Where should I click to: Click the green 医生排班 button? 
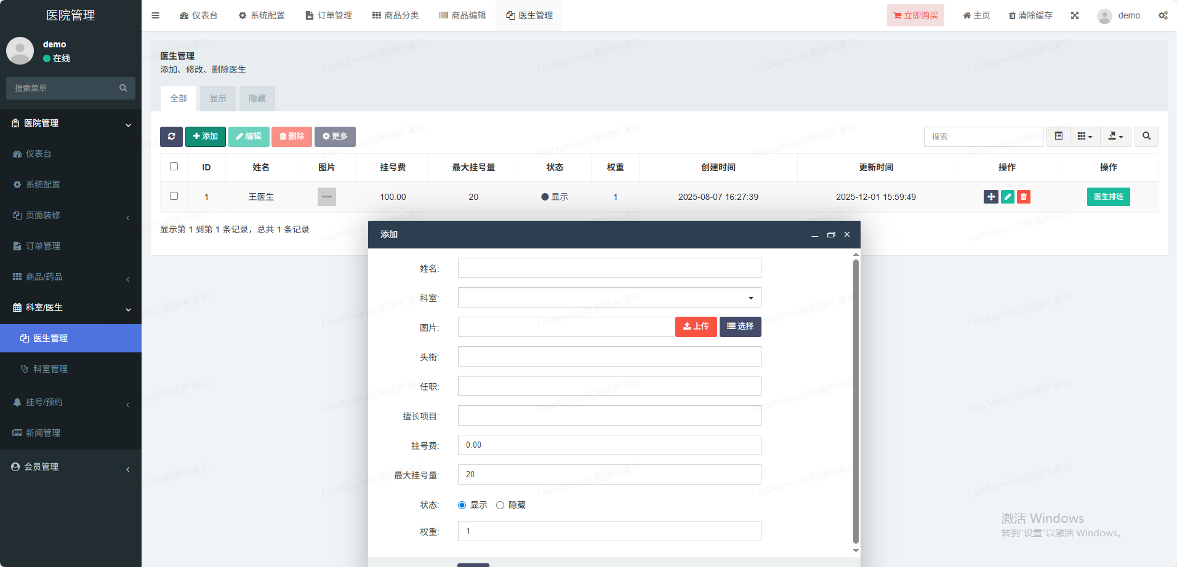tap(1108, 197)
